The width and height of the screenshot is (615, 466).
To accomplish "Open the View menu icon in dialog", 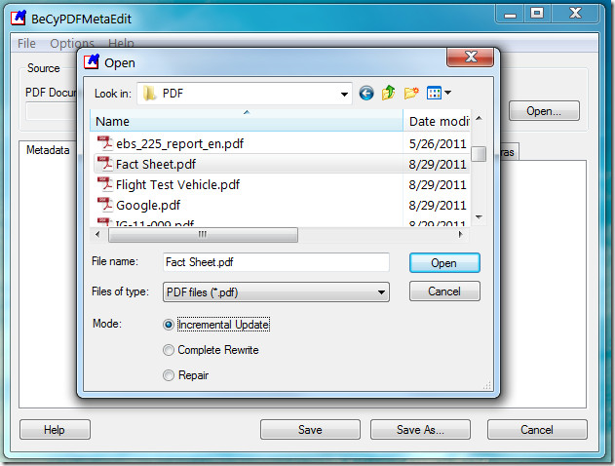I will [439, 93].
